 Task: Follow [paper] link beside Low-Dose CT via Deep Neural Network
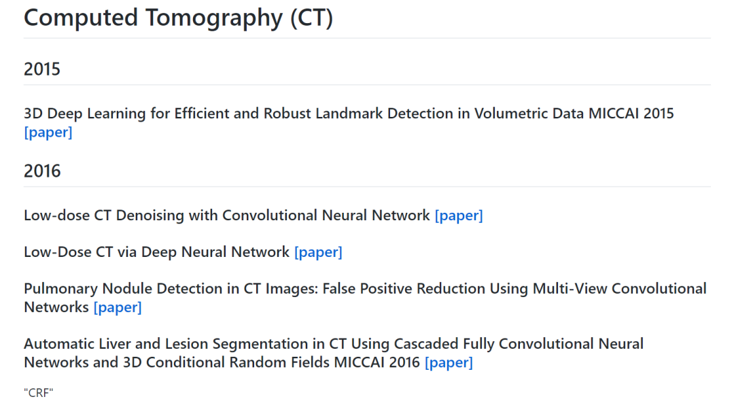tap(318, 252)
